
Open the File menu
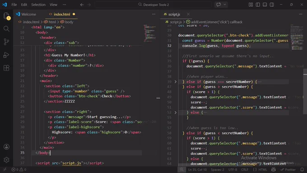(14, 5)
